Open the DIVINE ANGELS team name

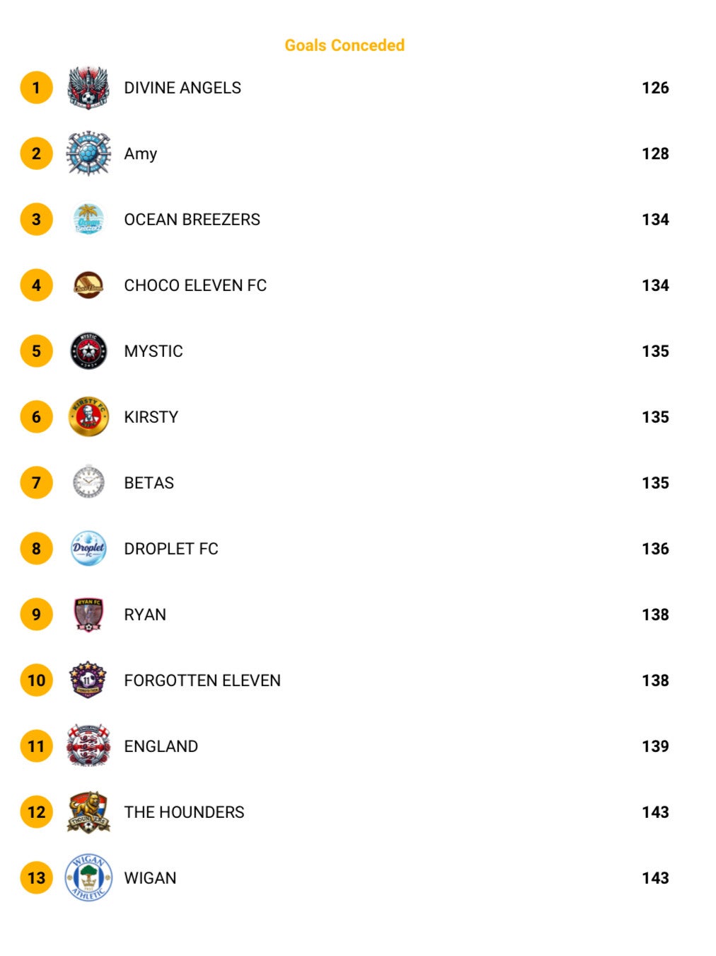[x=183, y=88]
